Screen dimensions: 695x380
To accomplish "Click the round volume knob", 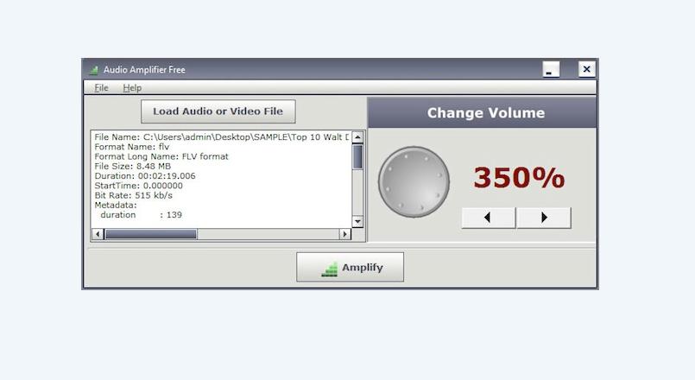I will [x=414, y=181].
